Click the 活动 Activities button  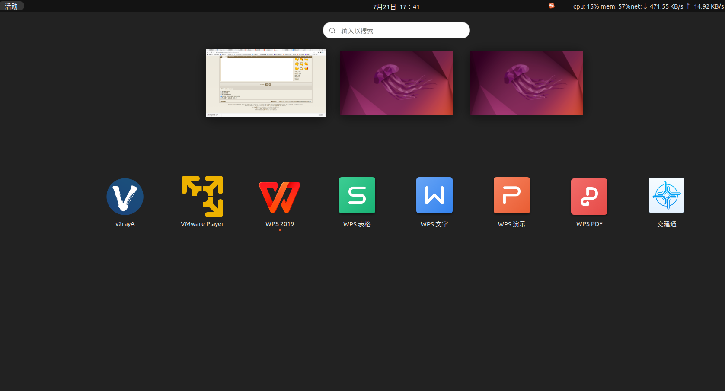[12, 6]
